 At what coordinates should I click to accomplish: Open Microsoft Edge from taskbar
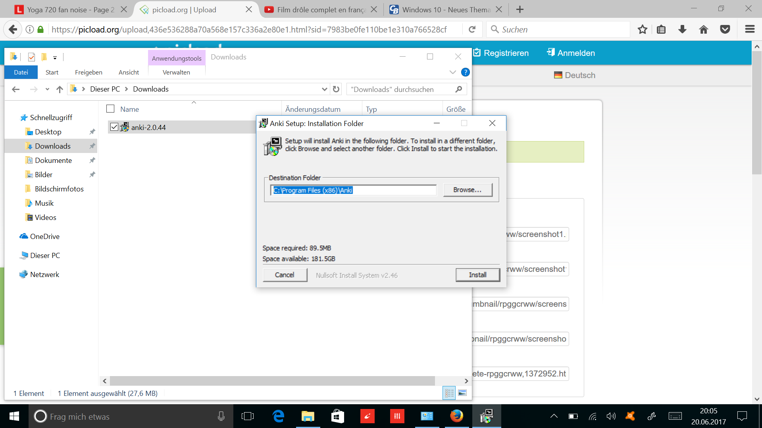[278, 416]
